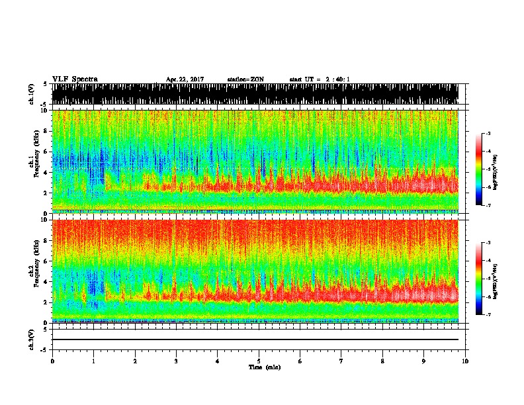This screenshot has width=524, height=405.
Task: Click time axis tick label "7"
Action: click(341, 361)
